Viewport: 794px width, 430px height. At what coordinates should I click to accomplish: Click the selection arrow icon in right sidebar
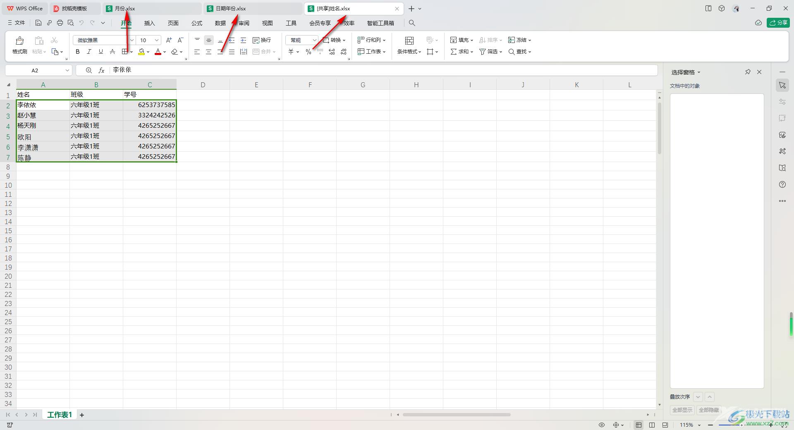coord(782,85)
